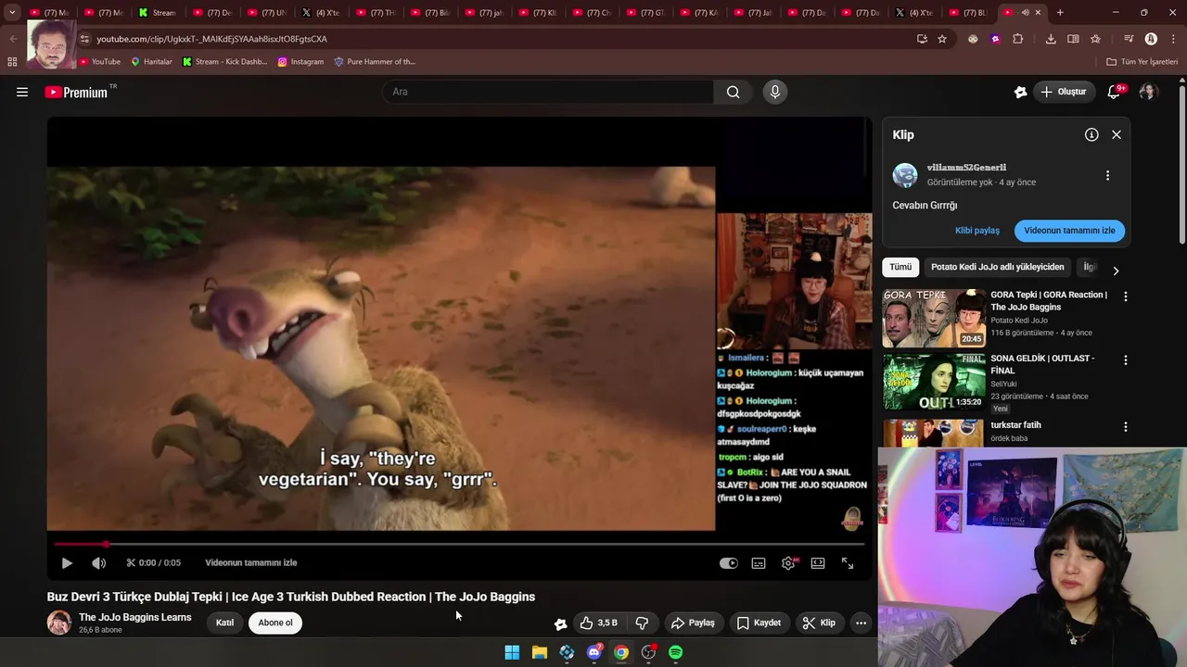Open browser extensions puzzle icon

pyautogui.click(x=1017, y=39)
